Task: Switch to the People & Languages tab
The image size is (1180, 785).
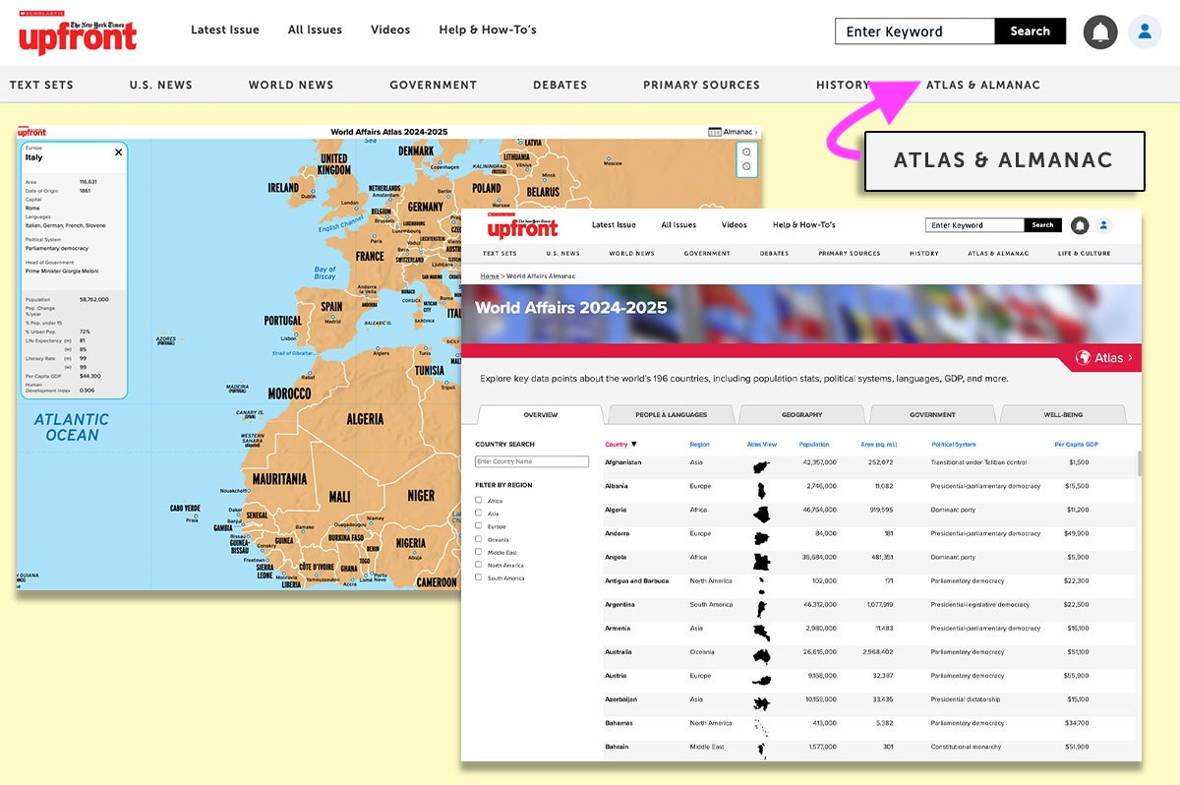Action: [x=671, y=415]
